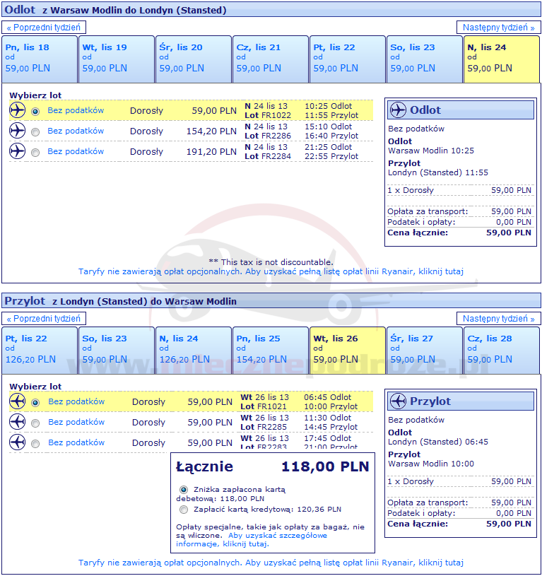Select the 21:25 departure flight FR2284
This screenshot has height=576, width=542.
[x=35, y=153]
